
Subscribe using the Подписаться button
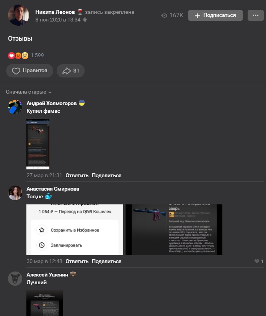[215, 15]
